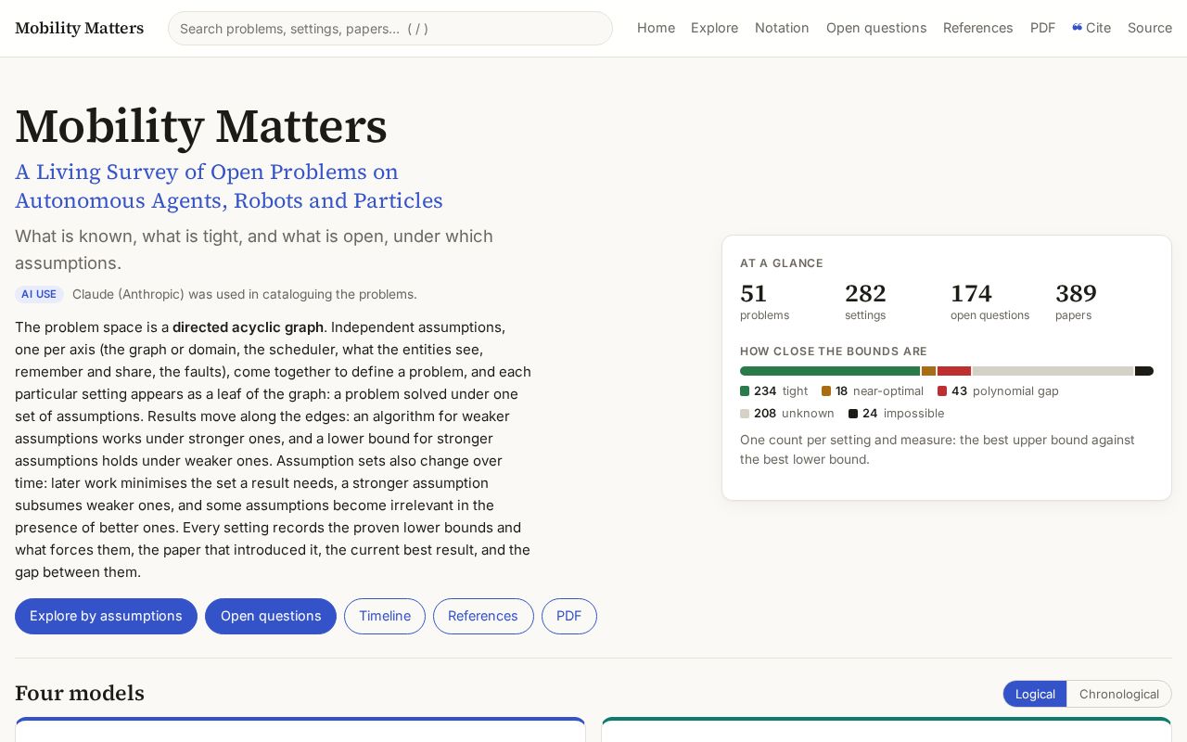Click the red polynomial gap legend square

pos(942,391)
